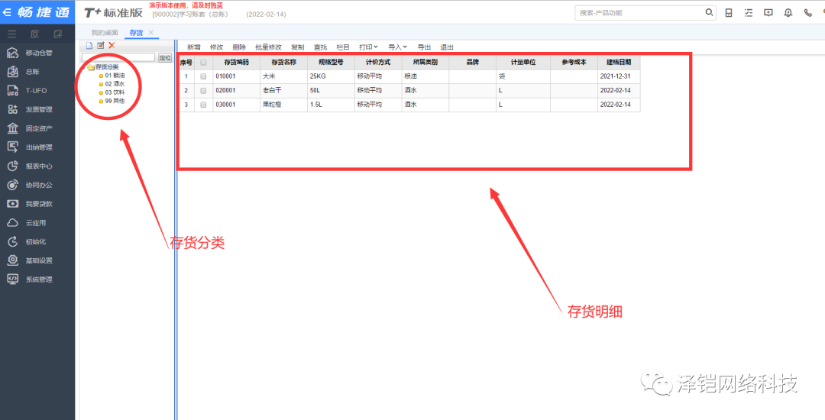Viewport: 825px width, 420px height.
Task: Click the 发票管理 invoice icon
Action: (14, 109)
